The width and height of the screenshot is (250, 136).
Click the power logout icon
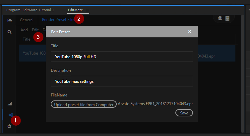pyautogui.click(x=9, y=126)
